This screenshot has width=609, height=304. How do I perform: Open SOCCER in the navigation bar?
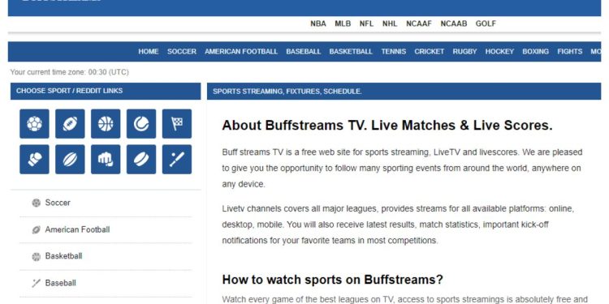[x=182, y=52]
